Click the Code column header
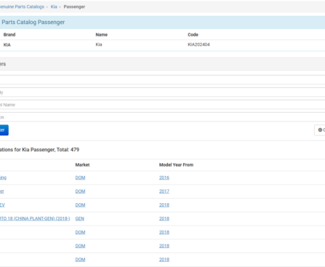This screenshot has width=325, height=267. (x=193, y=35)
